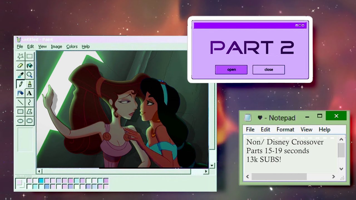The height and width of the screenshot is (200, 356).
Task: Click the text '13k SUBS!' in Notepad
Action: tap(264, 159)
